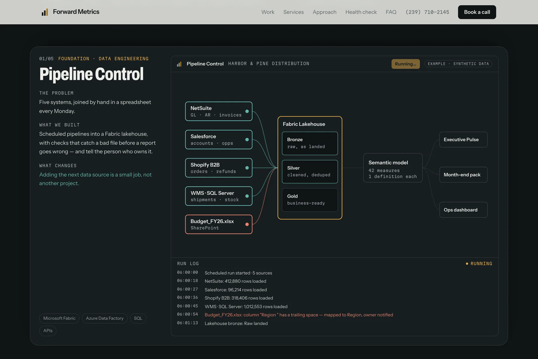This screenshot has height=359, width=538.
Task: Click the Azure Data Factory tag
Action: click(x=105, y=318)
